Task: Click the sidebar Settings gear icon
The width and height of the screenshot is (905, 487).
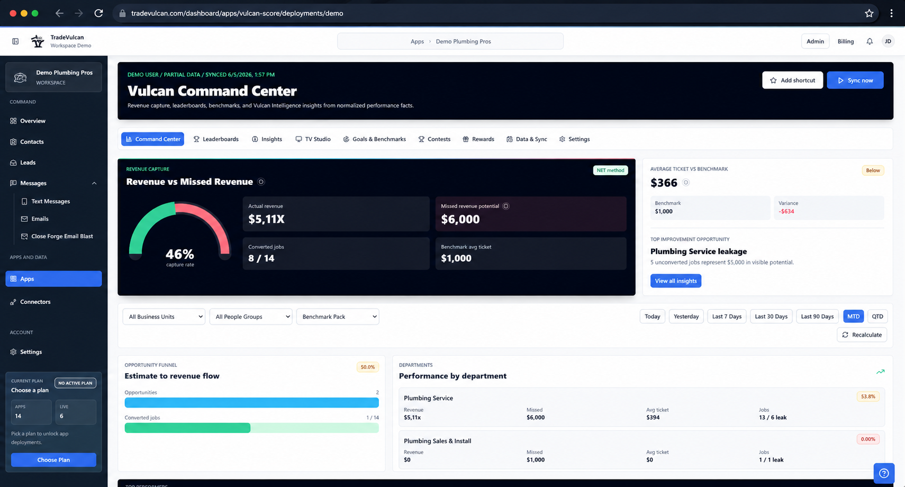Action: [13, 352]
